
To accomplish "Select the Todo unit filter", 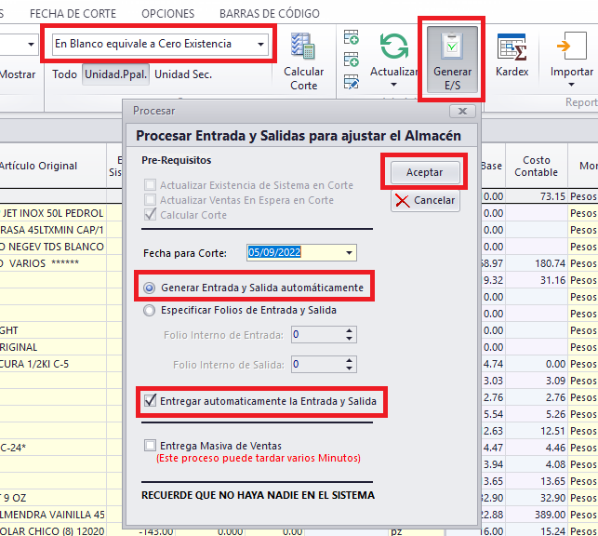I will (64, 74).
